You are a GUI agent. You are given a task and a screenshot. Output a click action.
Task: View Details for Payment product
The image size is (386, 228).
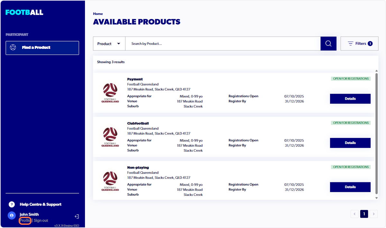click(350, 99)
